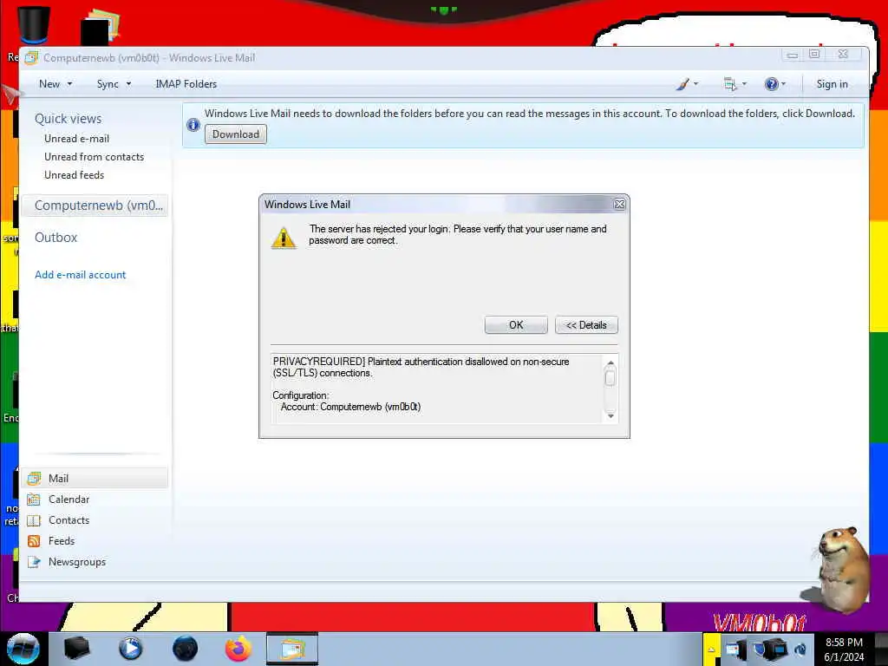Open Windows Media Player taskbar icon

tap(130, 649)
